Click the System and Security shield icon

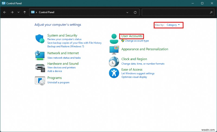coord(40,39)
